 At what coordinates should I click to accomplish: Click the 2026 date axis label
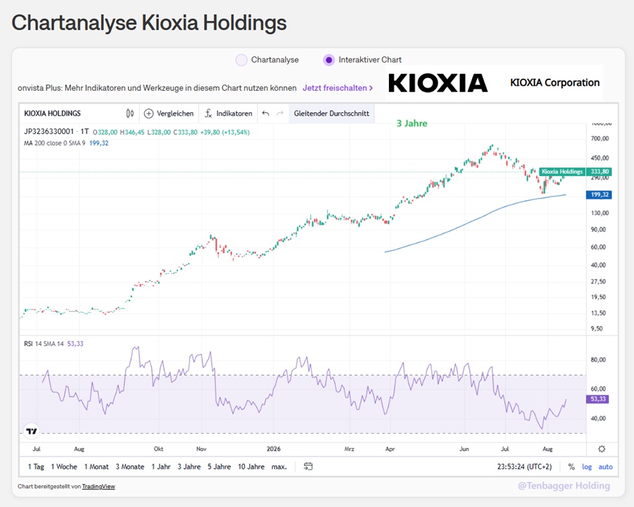[273, 448]
